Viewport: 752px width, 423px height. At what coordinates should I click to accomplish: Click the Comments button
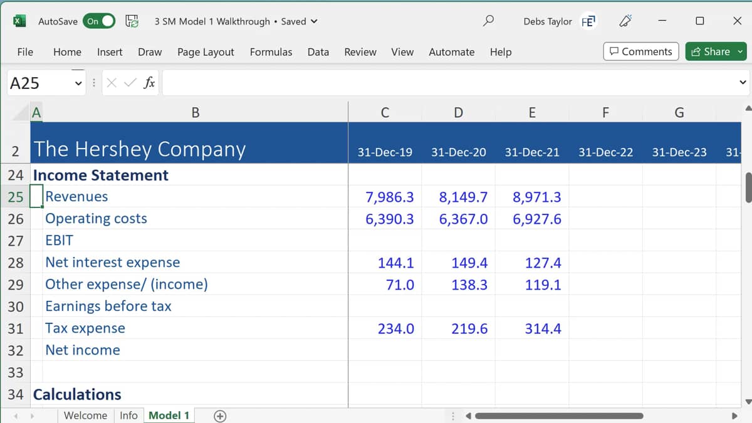(641, 51)
